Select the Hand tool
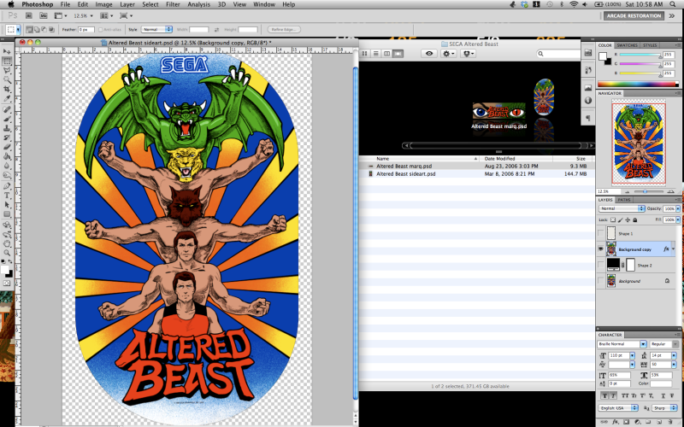Screen dimensions: 684x427 click(7, 243)
